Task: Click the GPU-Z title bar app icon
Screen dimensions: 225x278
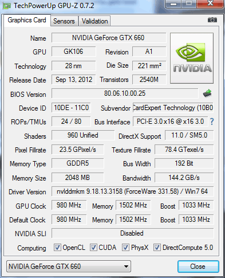Action: (7, 6)
